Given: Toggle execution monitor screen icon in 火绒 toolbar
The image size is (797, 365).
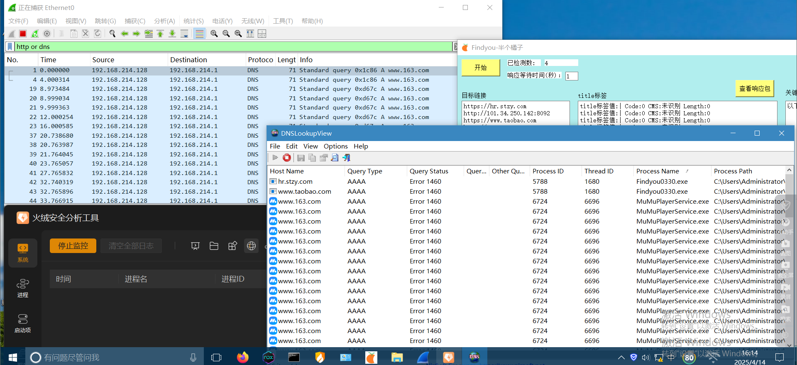Looking at the screenshot, I should point(195,246).
